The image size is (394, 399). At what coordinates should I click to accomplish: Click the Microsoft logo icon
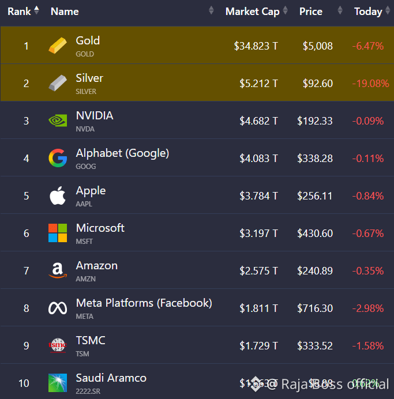(58, 234)
